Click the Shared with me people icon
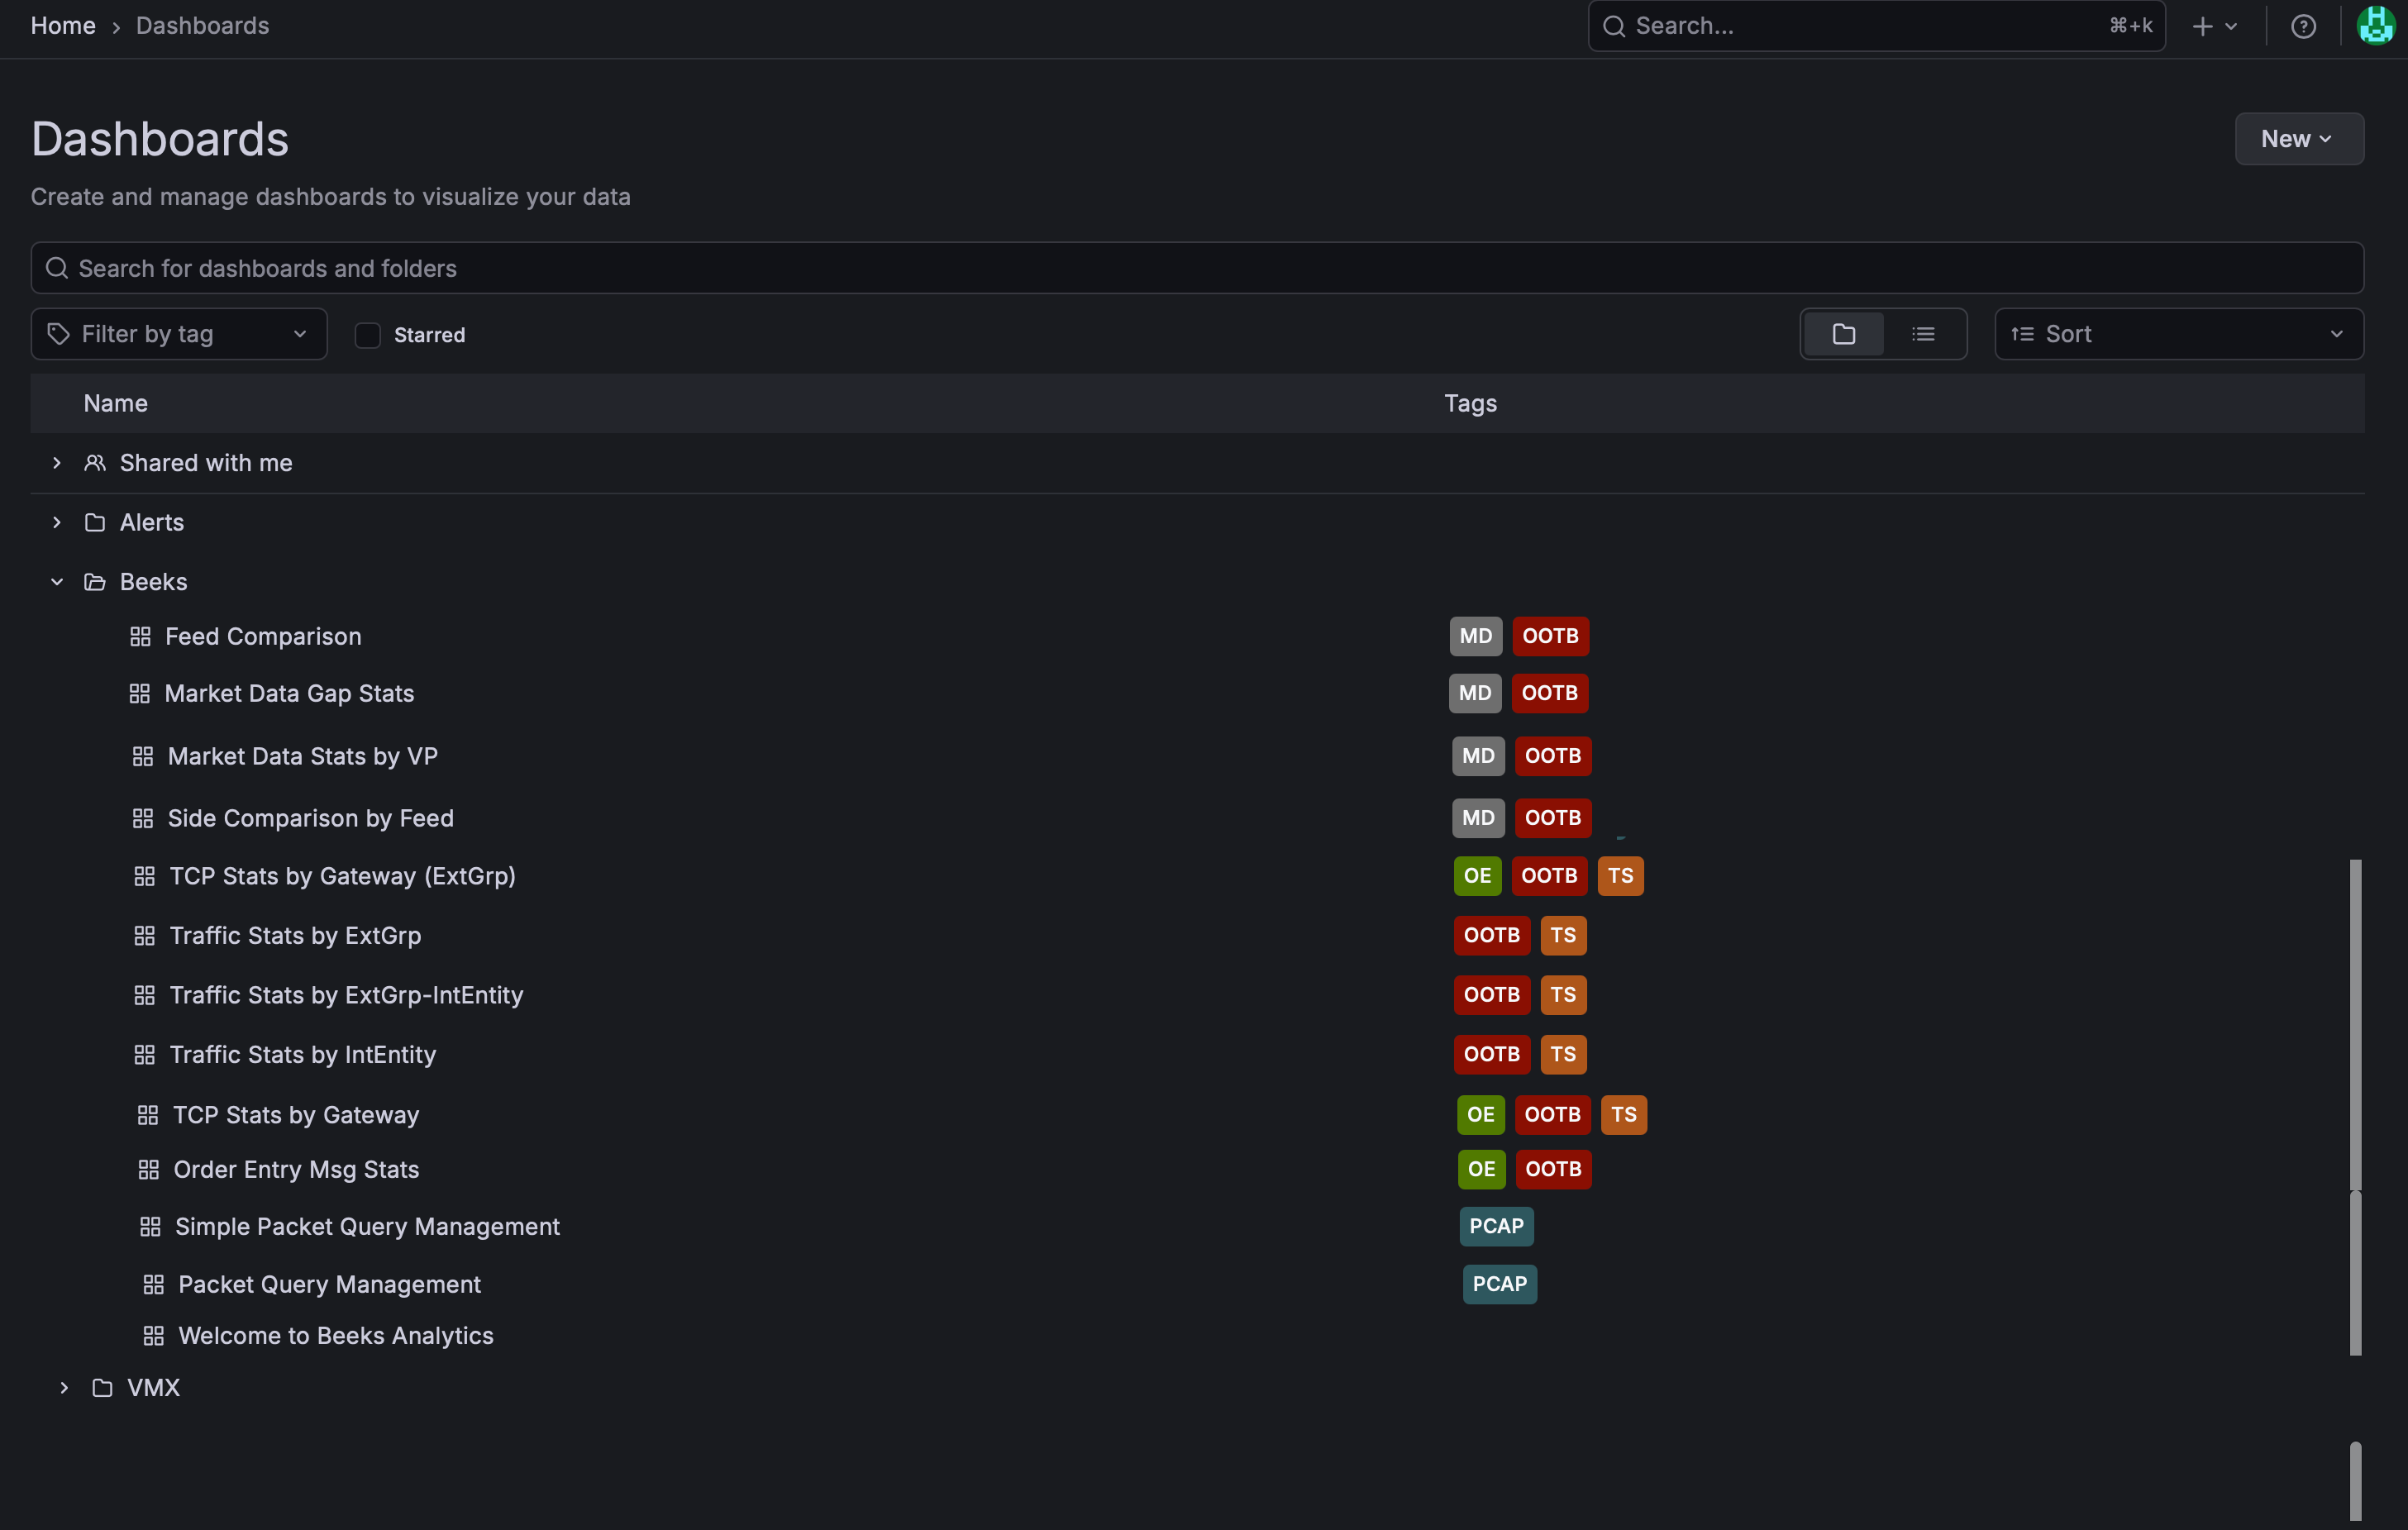Screen dimensions: 2408x1530 95,463
